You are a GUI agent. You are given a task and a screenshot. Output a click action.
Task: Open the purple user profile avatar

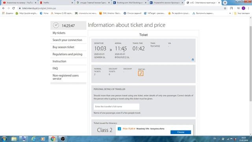click(243, 8)
